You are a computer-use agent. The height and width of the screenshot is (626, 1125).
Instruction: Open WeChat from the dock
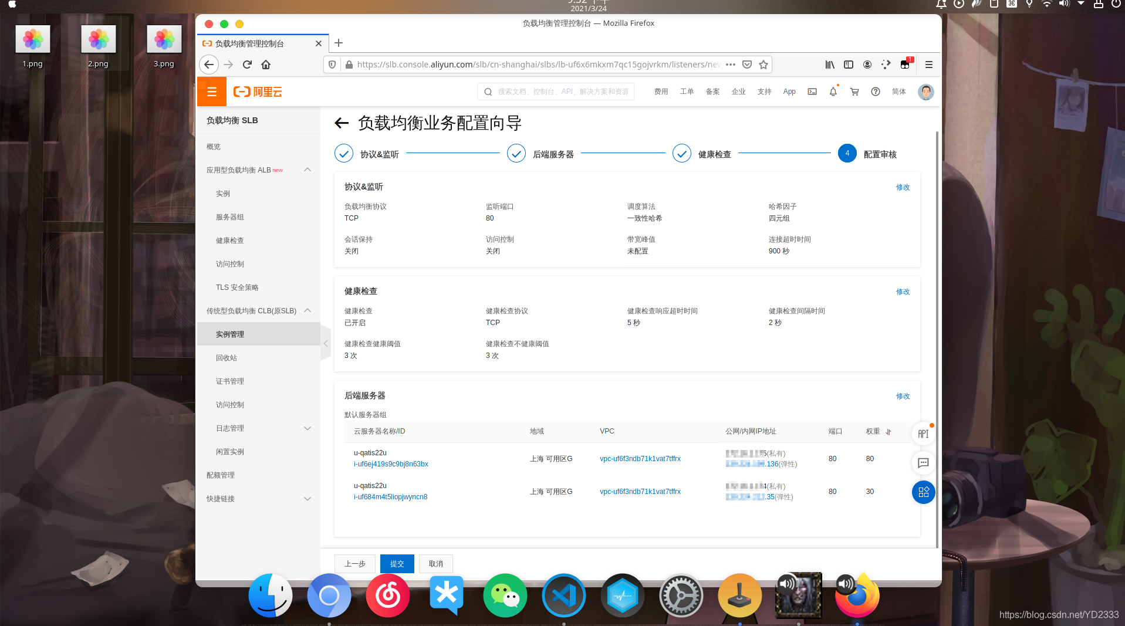tap(505, 595)
